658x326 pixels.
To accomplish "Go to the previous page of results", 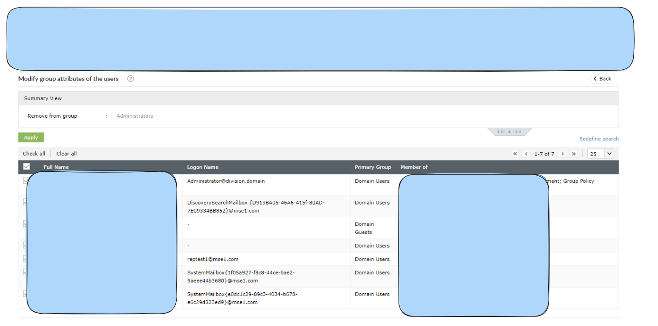I will [526, 154].
